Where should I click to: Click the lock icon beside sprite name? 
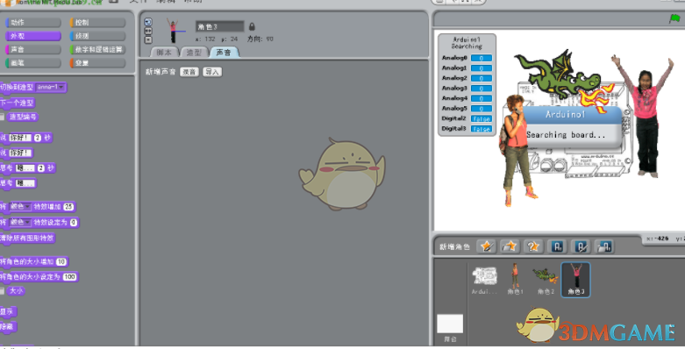tap(252, 26)
